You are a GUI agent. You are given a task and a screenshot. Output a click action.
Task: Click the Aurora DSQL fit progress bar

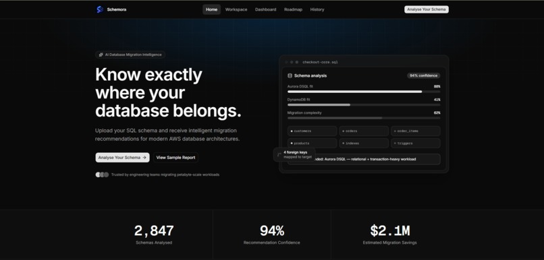click(x=364, y=92)
